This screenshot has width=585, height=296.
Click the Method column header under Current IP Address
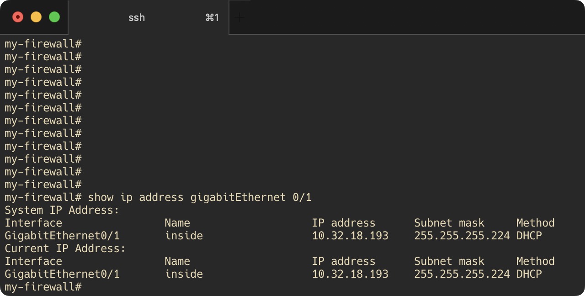[x=536, y=261]
